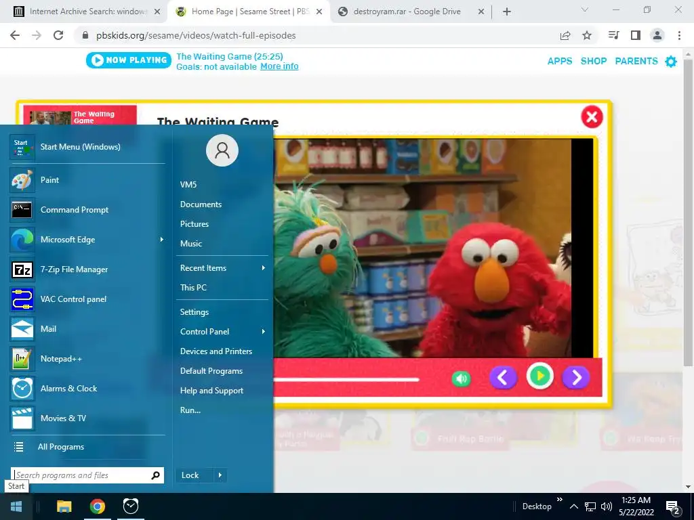694x520 pixels.
Task: Open Start Menu (Windows) entry
Action: [x=87, y=147]
